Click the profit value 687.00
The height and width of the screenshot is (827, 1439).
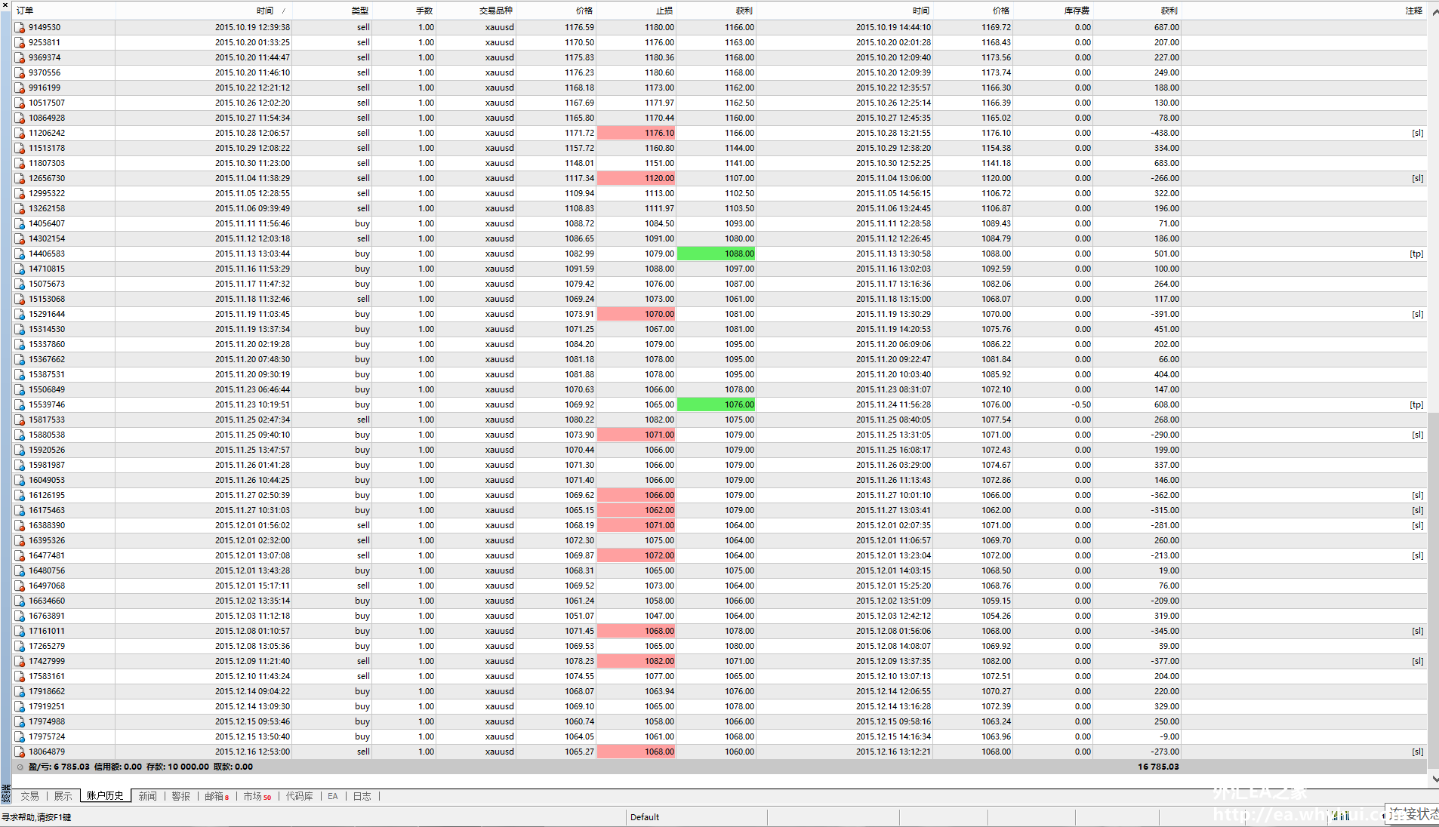(x=1166, y=27)
